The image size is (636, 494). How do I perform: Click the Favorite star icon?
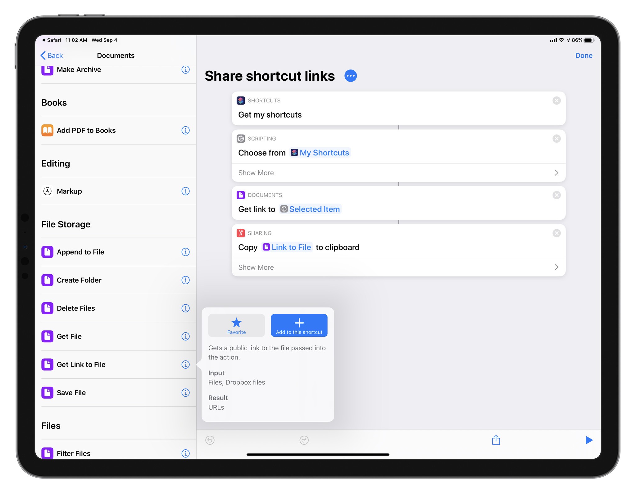coord(237,323)
